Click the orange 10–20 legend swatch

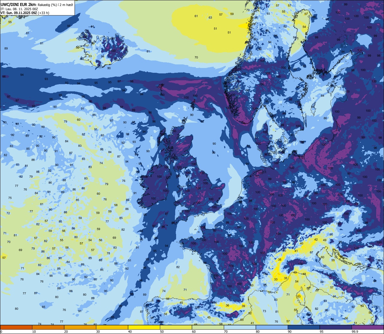(48, 327)
